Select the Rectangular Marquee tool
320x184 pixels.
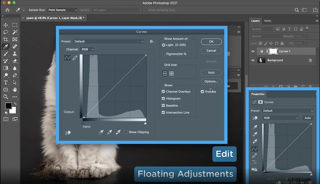(15, 25)
